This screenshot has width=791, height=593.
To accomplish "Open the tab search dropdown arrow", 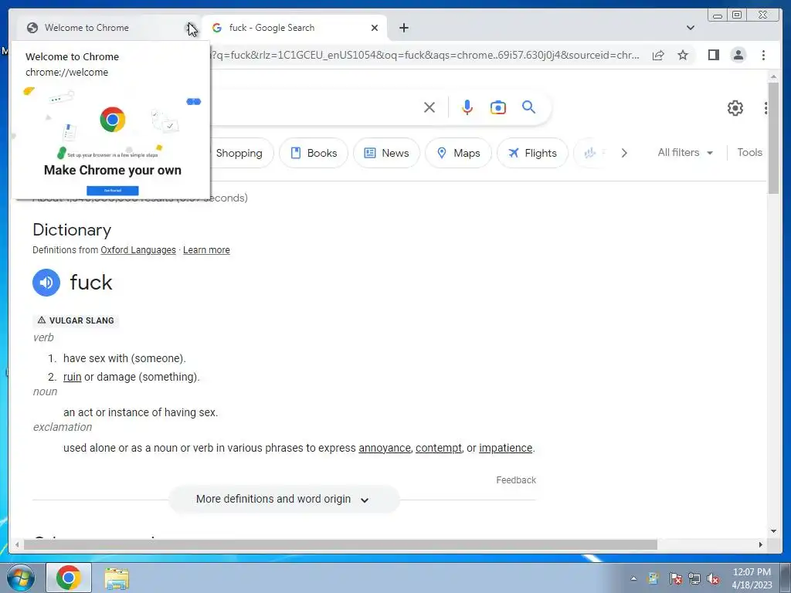I will [x=690, y=28].
